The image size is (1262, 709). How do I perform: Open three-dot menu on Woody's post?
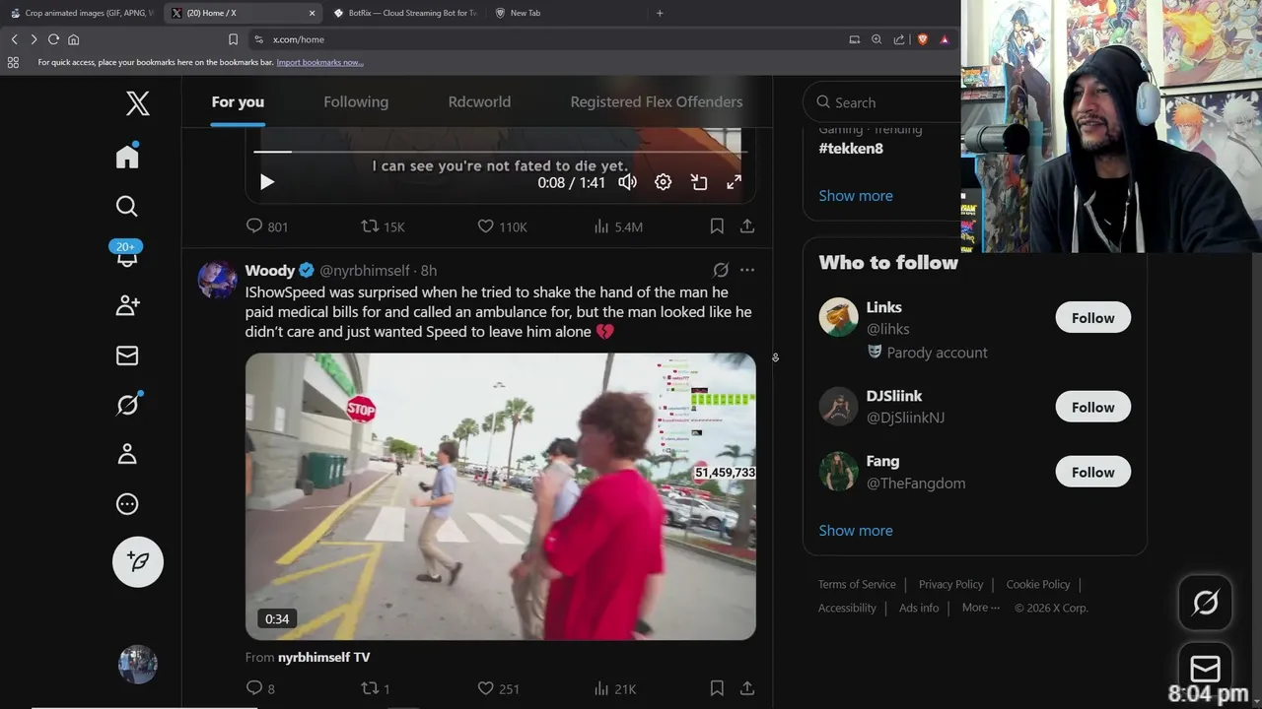[747, 270]
